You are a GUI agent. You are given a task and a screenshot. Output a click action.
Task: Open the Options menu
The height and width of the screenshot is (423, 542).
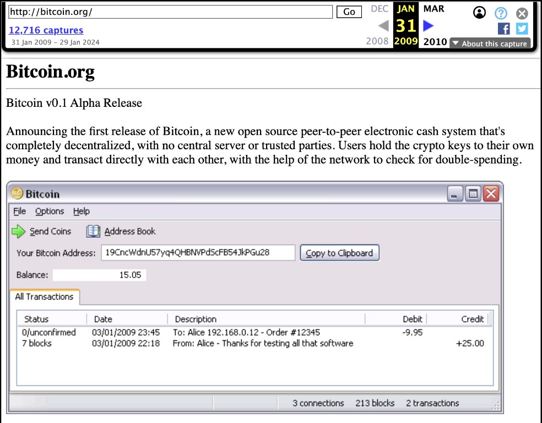click(x=50, y=211)
